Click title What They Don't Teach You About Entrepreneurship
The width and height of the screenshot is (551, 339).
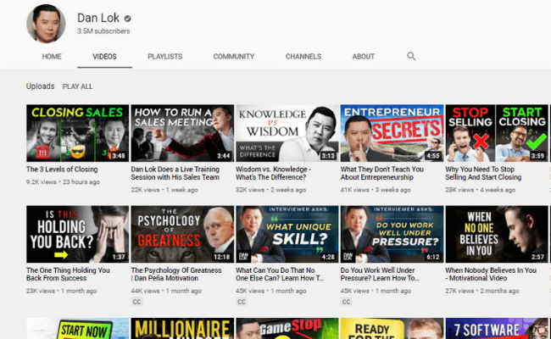[382, 173]
